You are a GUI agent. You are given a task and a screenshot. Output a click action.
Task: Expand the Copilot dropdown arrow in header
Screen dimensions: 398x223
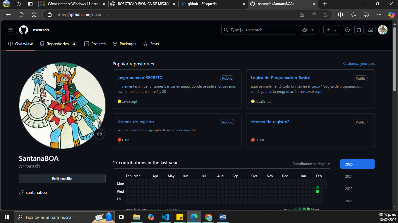tap(313, 30)
